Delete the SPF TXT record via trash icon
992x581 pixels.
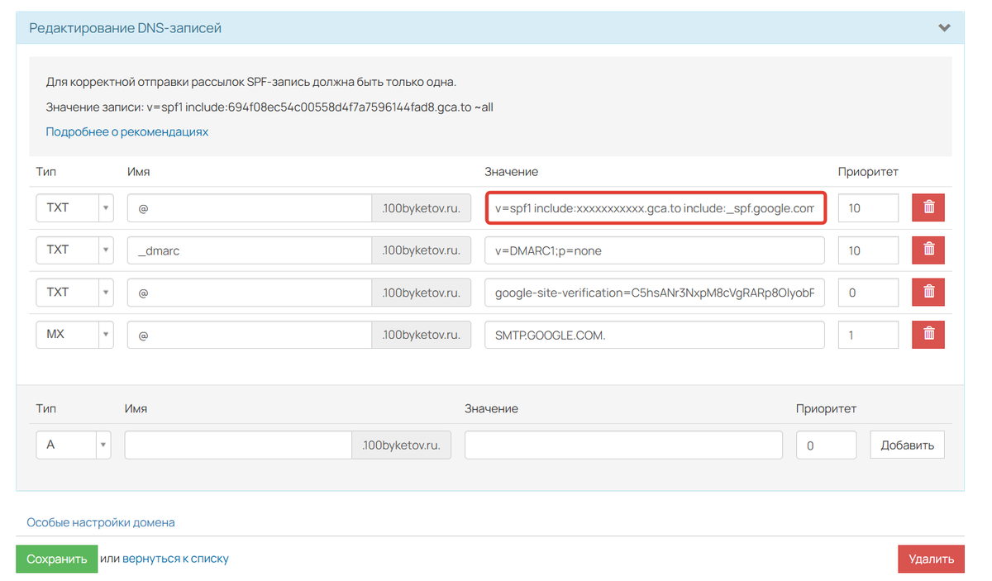click(928, 207)
